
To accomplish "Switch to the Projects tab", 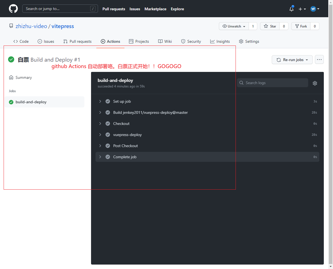I will (139, 42).
